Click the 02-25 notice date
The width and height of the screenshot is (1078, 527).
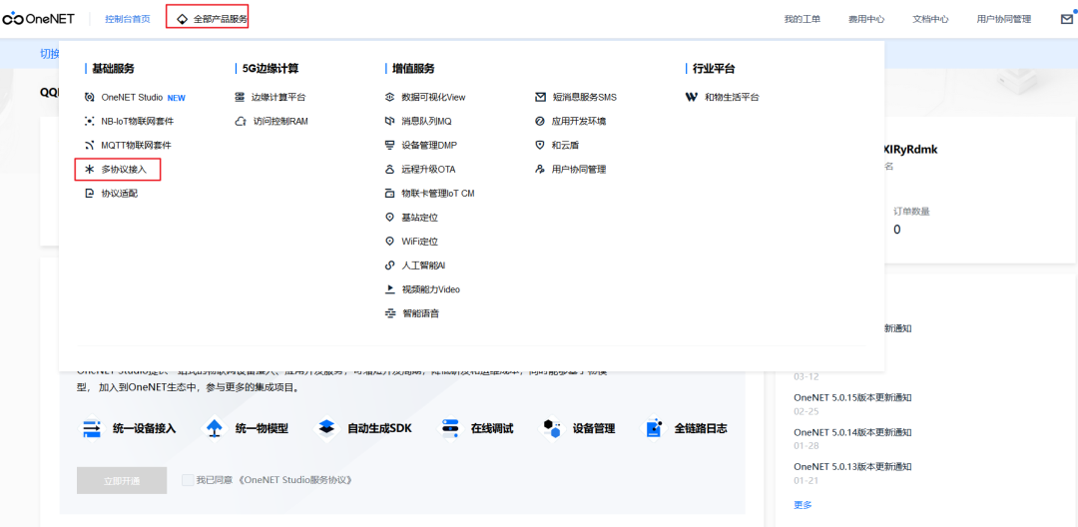click(x=805, y=411)
